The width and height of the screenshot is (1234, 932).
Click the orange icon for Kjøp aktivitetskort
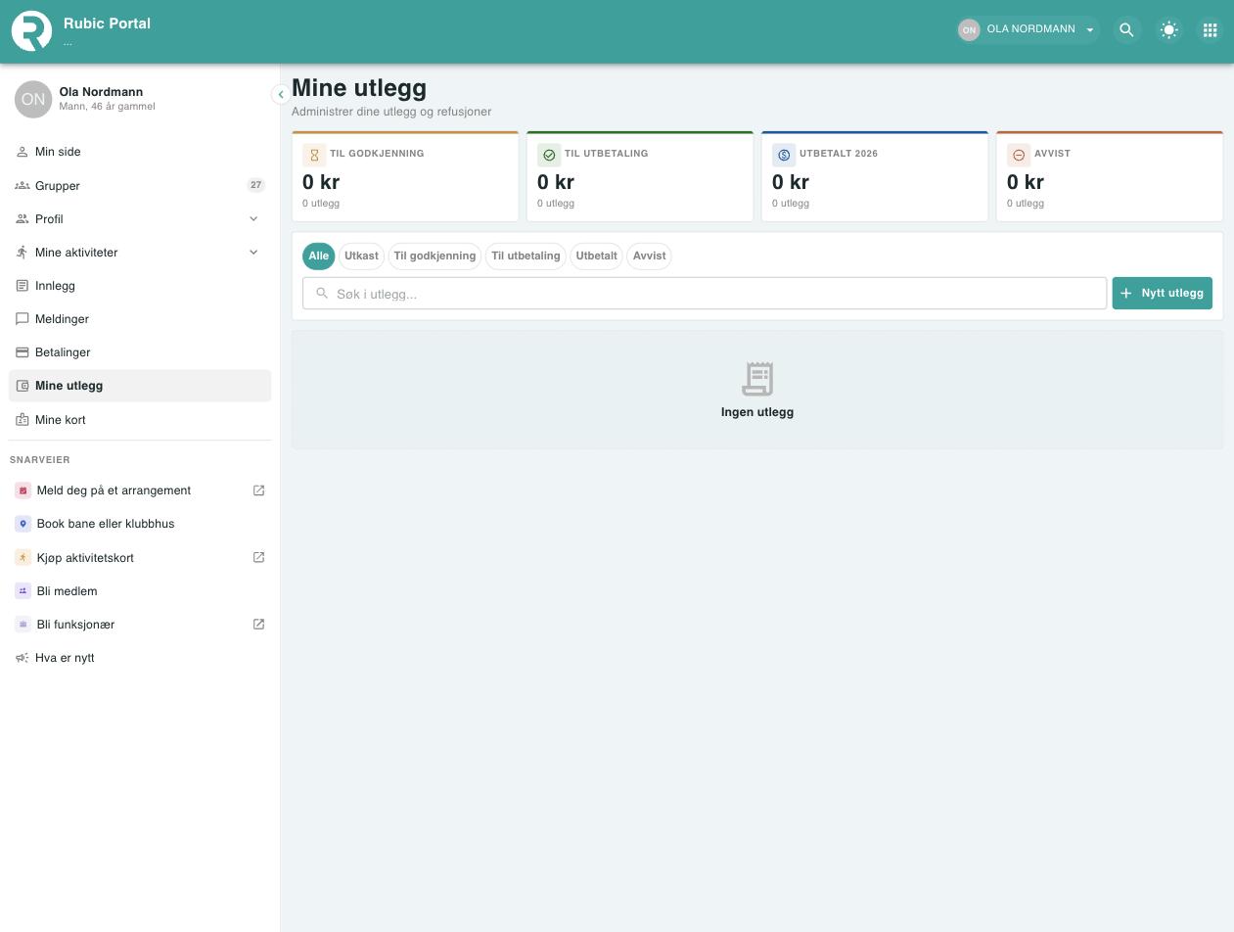point(23,558)
